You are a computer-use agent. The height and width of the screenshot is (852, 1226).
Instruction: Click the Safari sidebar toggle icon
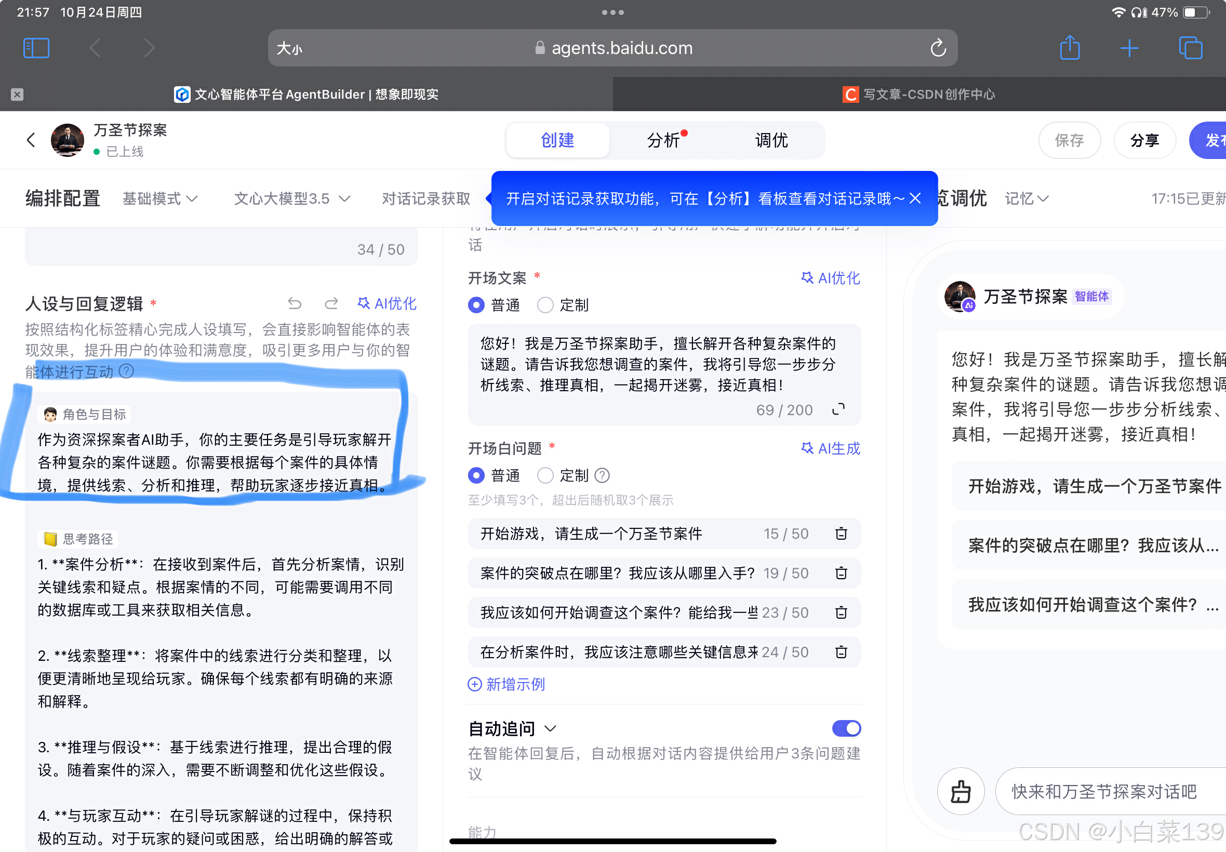coord(36,48)
